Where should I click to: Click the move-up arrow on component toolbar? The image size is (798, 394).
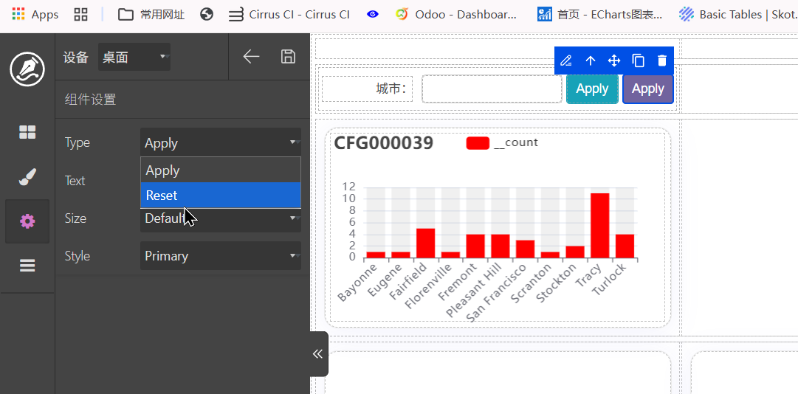click(590, 61)
